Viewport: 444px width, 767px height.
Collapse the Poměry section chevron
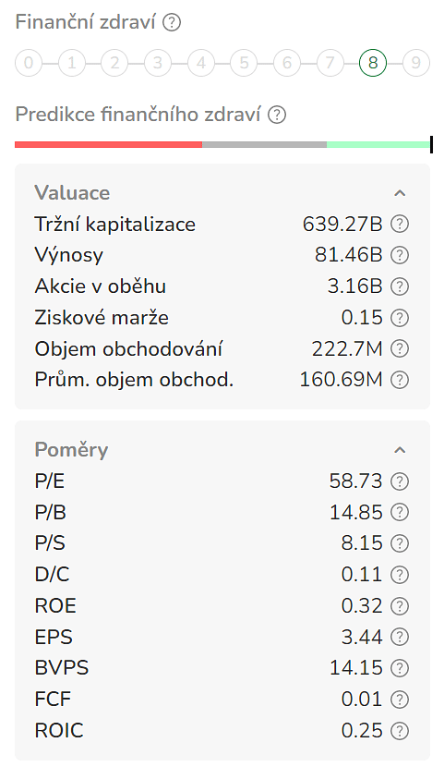400,450
